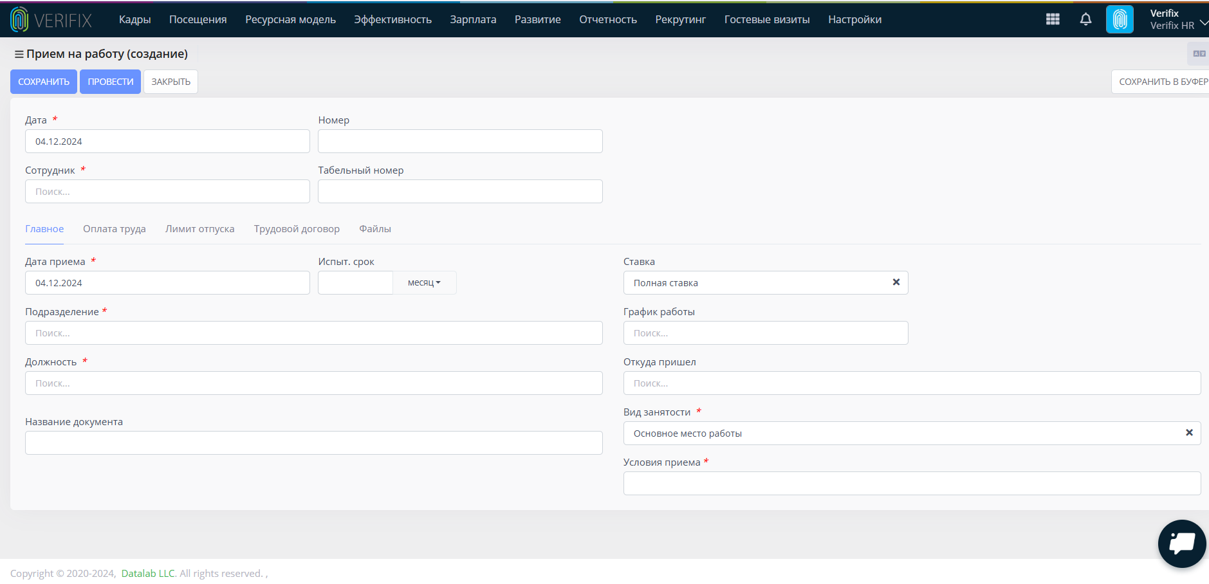Screen dimensions: 1209x584
Task: Clear the Полная ставка value
Action: 896,282
